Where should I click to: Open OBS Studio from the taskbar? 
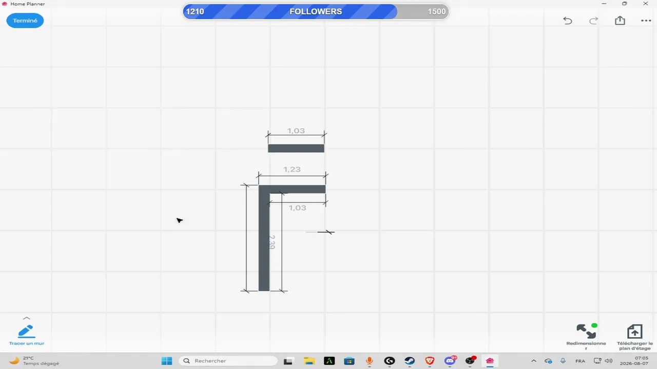(x=470, y=361)
